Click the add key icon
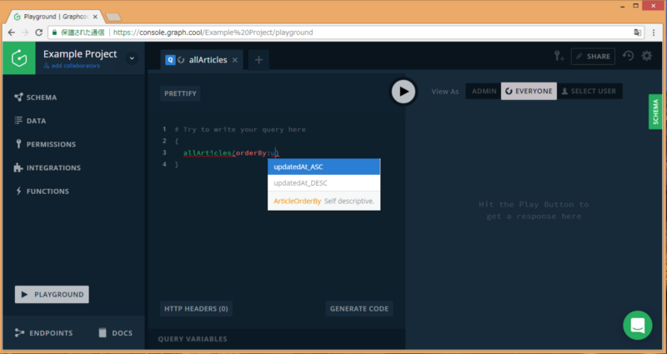This screenshot has height=354, width=667. coord(559,56)
